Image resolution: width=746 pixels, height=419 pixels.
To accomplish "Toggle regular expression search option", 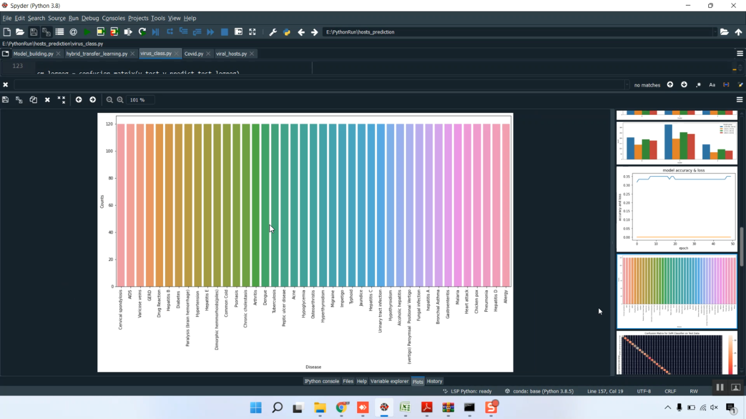I will coord(698,85).
